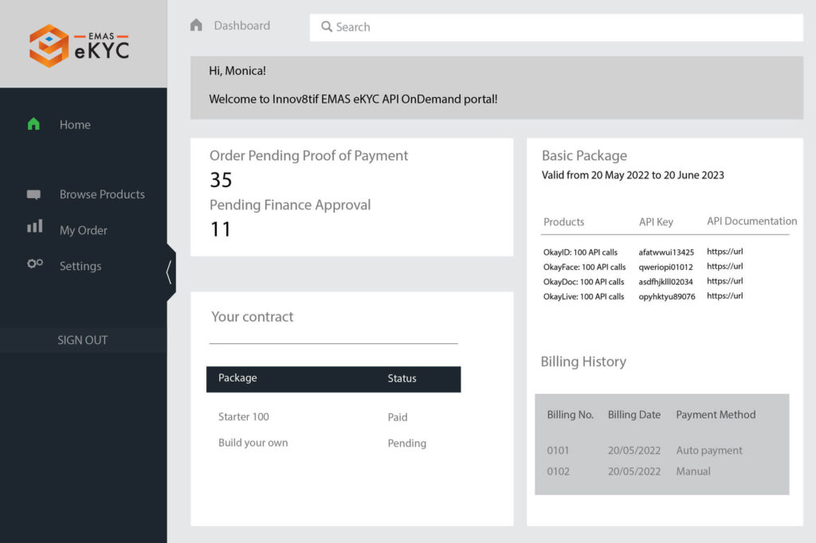Select the house icon next to Dashboard
The height and width of the screenshot is (543, 816).
coord(195,25)
